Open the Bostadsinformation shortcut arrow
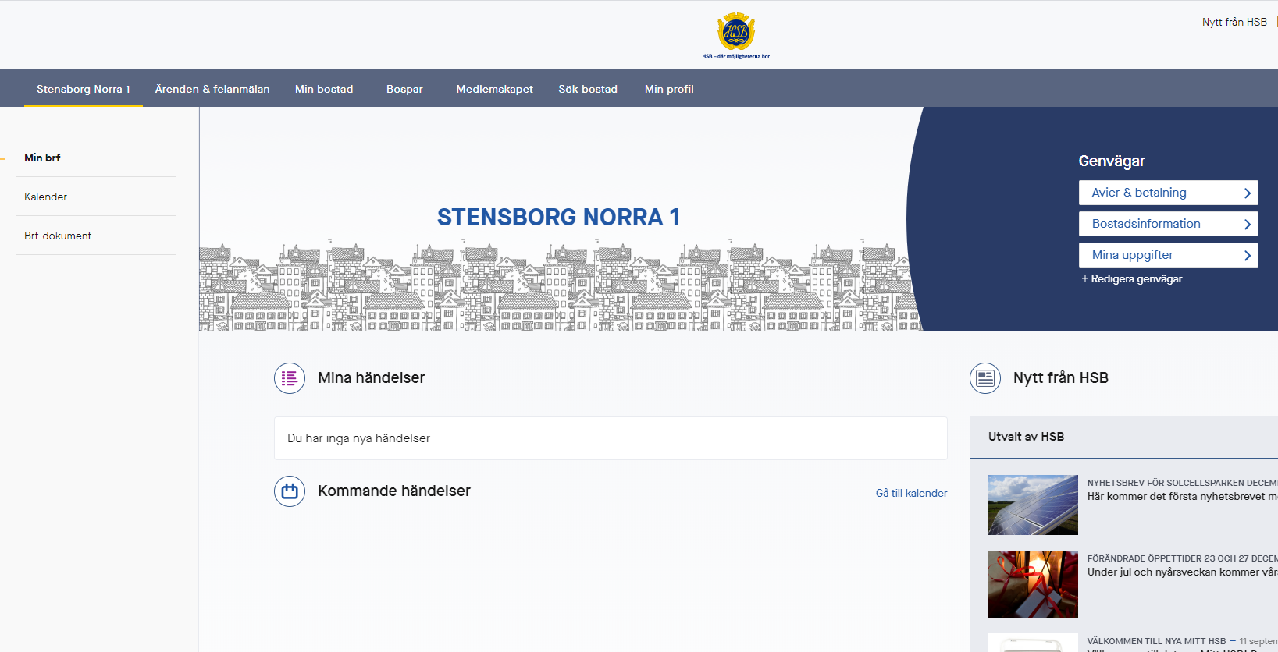The image size is (1278, 652). pos(1247,224)
